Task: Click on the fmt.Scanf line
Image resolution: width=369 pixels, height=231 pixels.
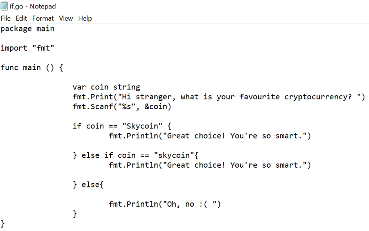Action: (x=122, y=107)
